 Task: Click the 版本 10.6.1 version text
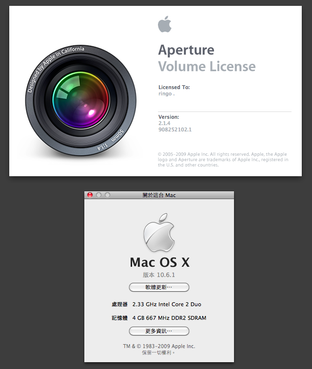[x=159, y=275]
